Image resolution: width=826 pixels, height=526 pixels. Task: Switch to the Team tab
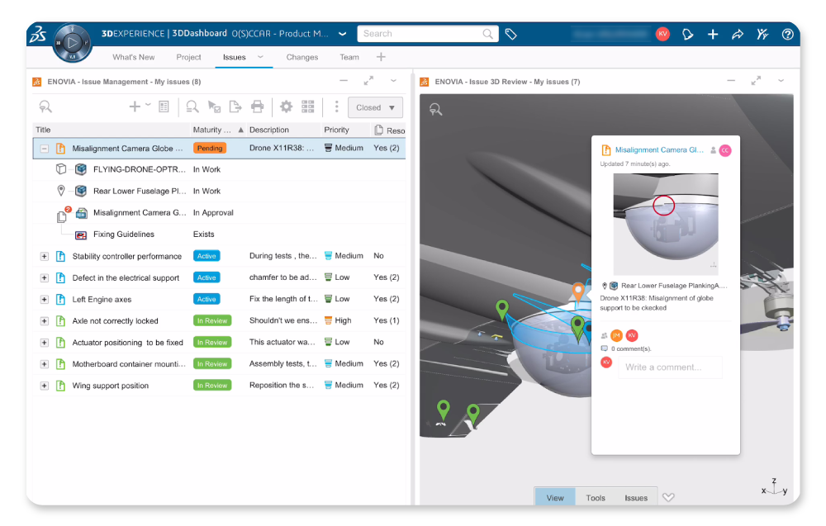coord(349,58)
